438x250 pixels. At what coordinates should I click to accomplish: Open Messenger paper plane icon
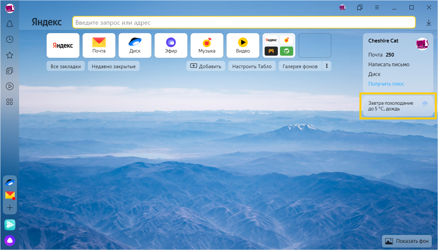click(x=10, y=225)
